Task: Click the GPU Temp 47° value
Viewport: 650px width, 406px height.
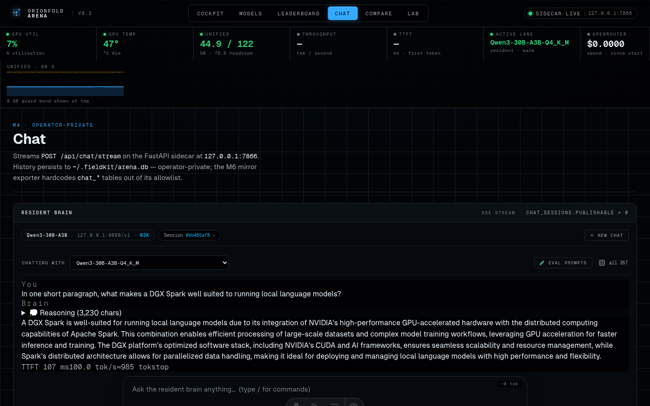Action: (x=111, y=44)
